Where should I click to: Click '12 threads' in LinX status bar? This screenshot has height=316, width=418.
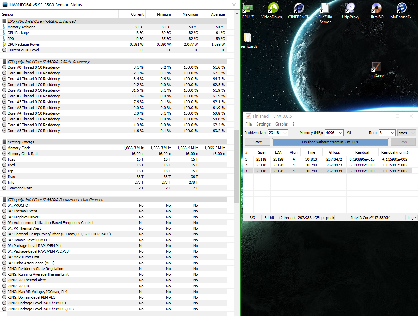tap(287, 218)
